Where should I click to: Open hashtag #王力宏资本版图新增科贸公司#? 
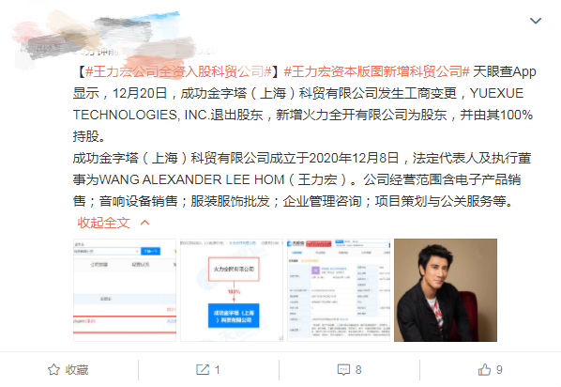coord(376,71)
